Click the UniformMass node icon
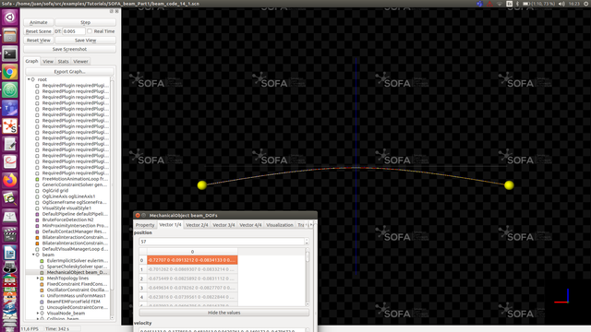Screen dimensions: 591x332 [x=42, y=296]
